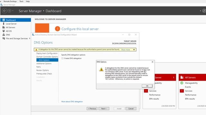Click the File and Storage Services icon
This screenshot has width=206, height=115.
pos(4,38)
